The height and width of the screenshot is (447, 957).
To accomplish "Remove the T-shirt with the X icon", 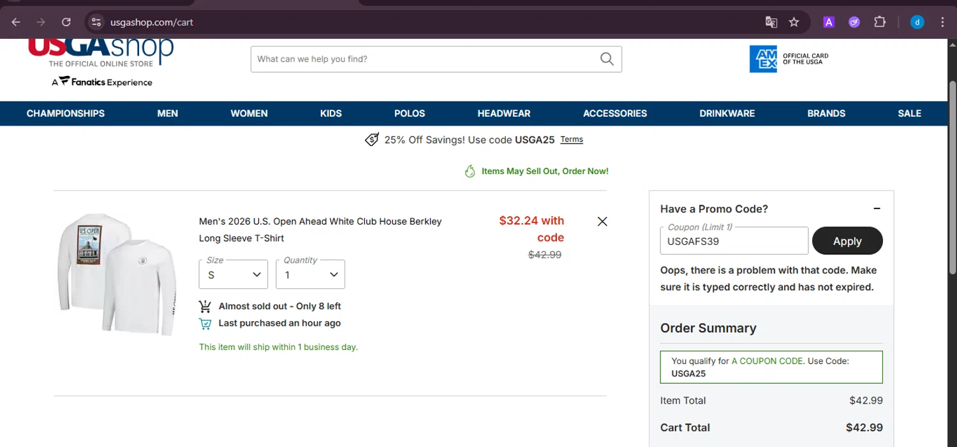I will click(x=602, y=221).
